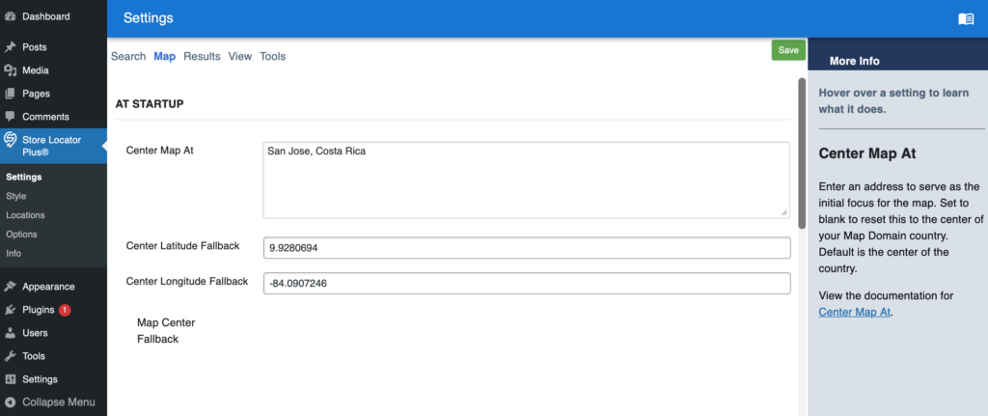Click the Center Map At text area
Screen dimensions: 988x416
click(x=526, y=180)
